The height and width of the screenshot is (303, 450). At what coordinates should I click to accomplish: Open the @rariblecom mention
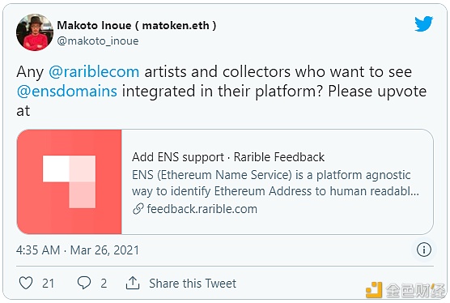click(x=94, y=71)
